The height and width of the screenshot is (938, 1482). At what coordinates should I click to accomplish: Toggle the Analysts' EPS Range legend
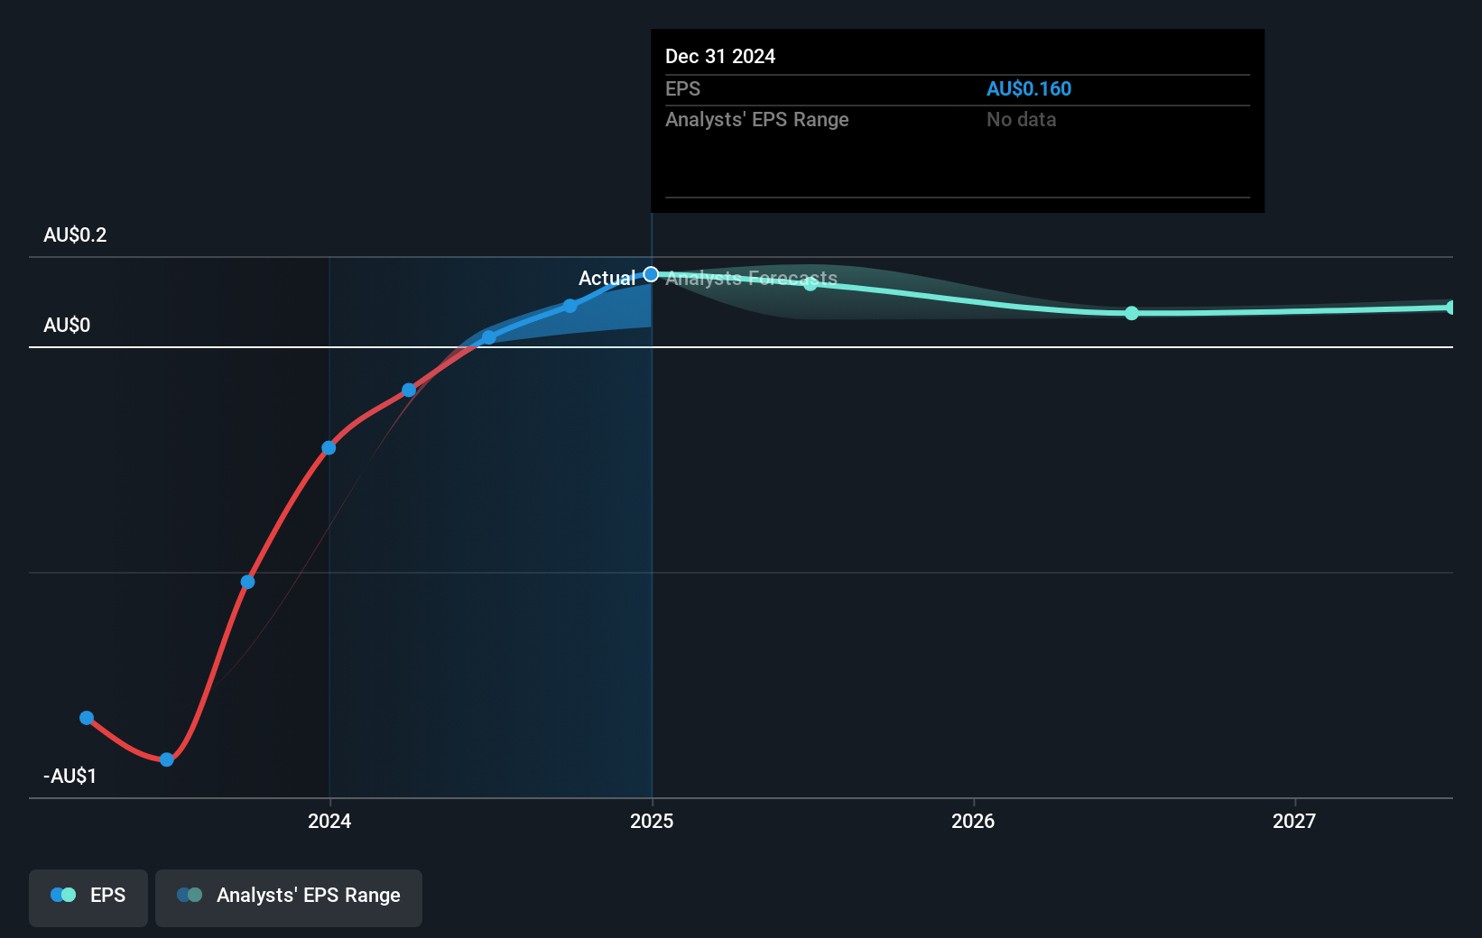[x=289, y=897]
